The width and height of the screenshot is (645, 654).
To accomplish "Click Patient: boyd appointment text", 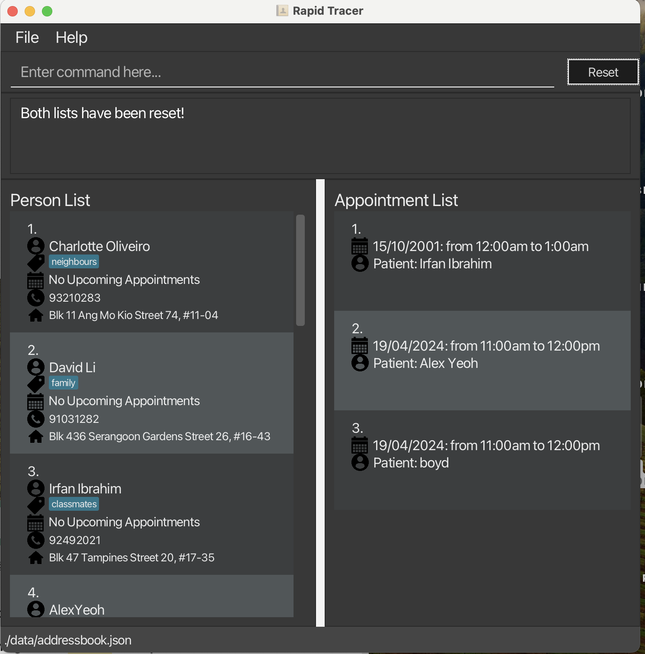I will coord(411,463).
